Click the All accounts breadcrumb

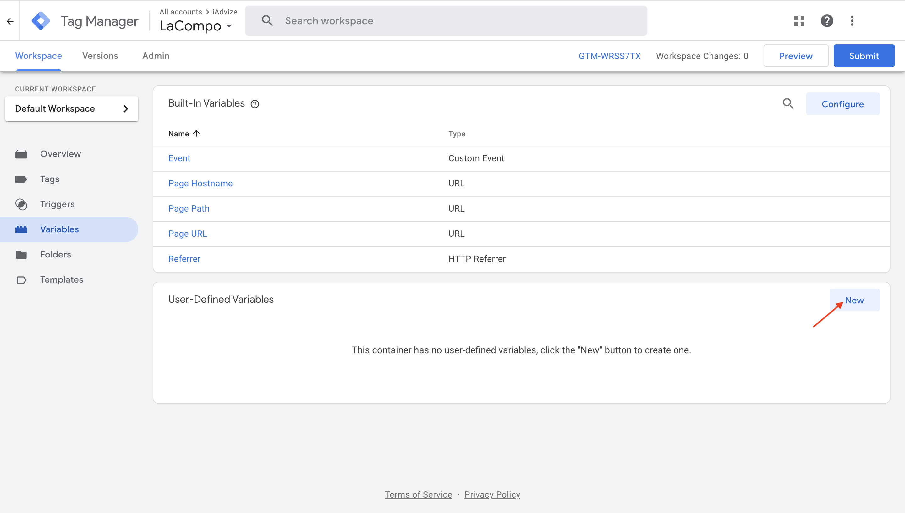click(181, 12)
